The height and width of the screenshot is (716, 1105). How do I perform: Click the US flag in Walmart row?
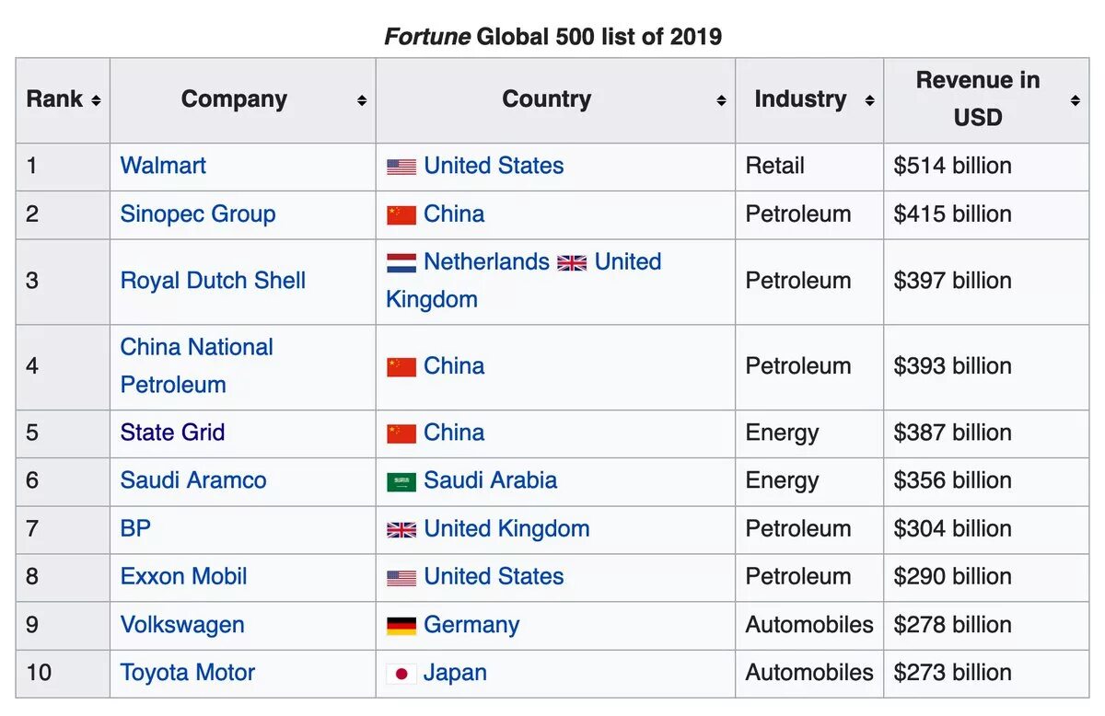tap(401, 167)
